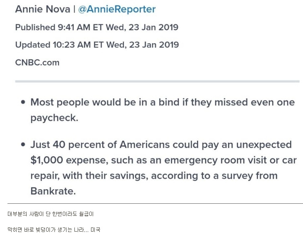Viewport: 303px width, 252px height.
Task: Click the thin line above the Korean caption
Action: (x=155, y=203)
